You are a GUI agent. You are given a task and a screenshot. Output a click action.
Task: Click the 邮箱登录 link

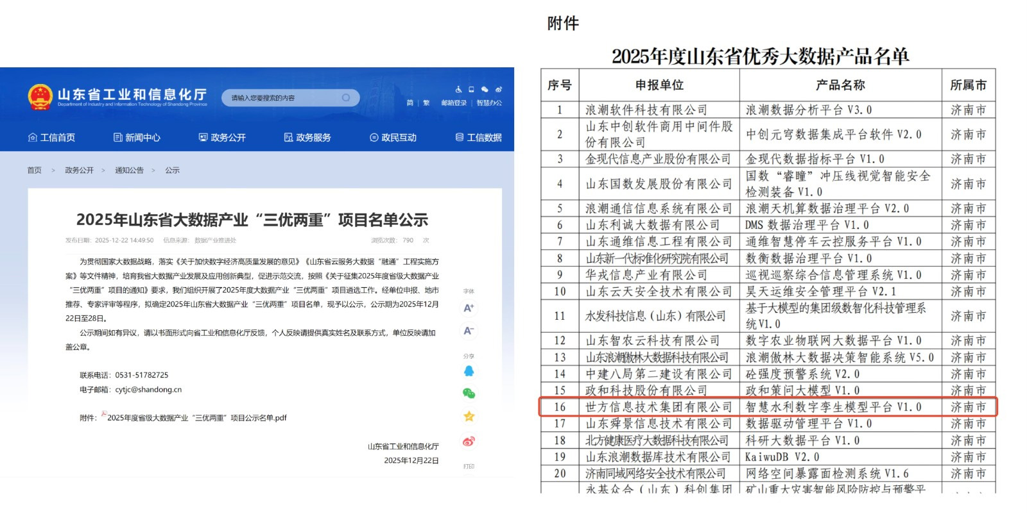[454, 103]
